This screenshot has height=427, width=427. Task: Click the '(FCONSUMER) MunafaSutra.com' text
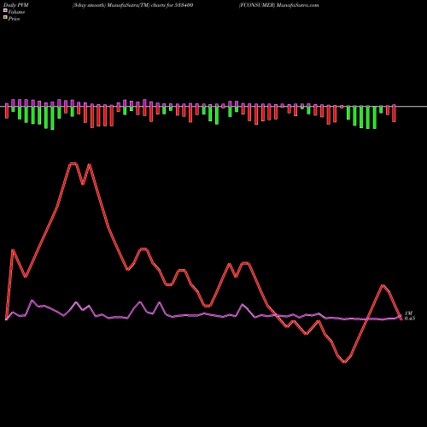click(x=278, y=5)
